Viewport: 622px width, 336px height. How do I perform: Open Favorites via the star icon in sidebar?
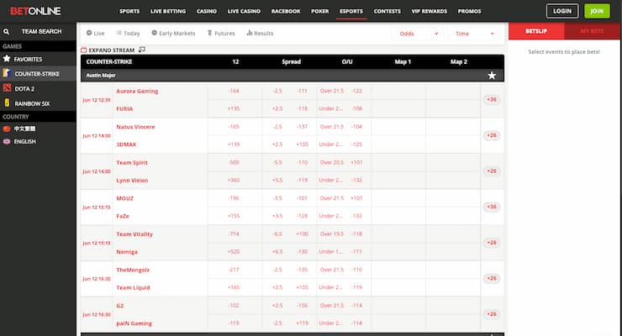click(7, 60)
